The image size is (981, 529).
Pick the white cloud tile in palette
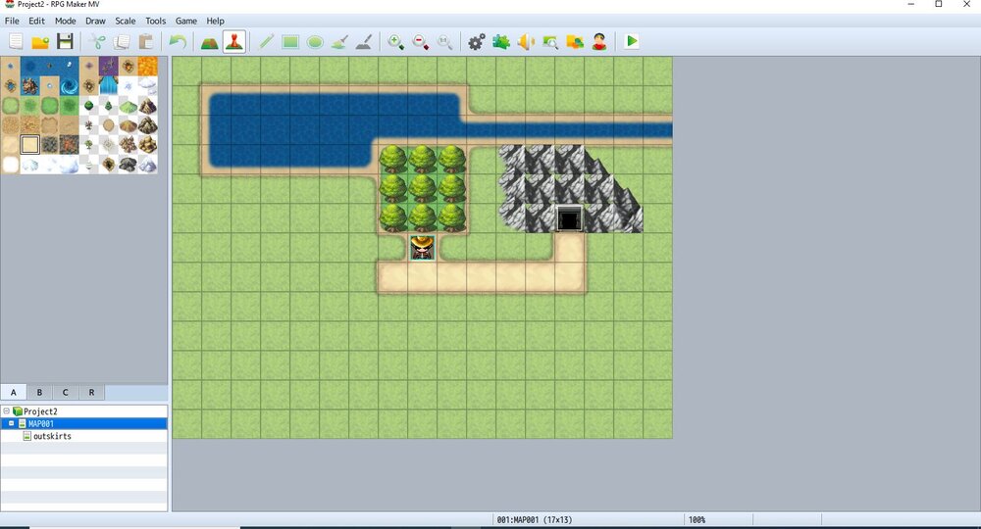coord(148,85)
